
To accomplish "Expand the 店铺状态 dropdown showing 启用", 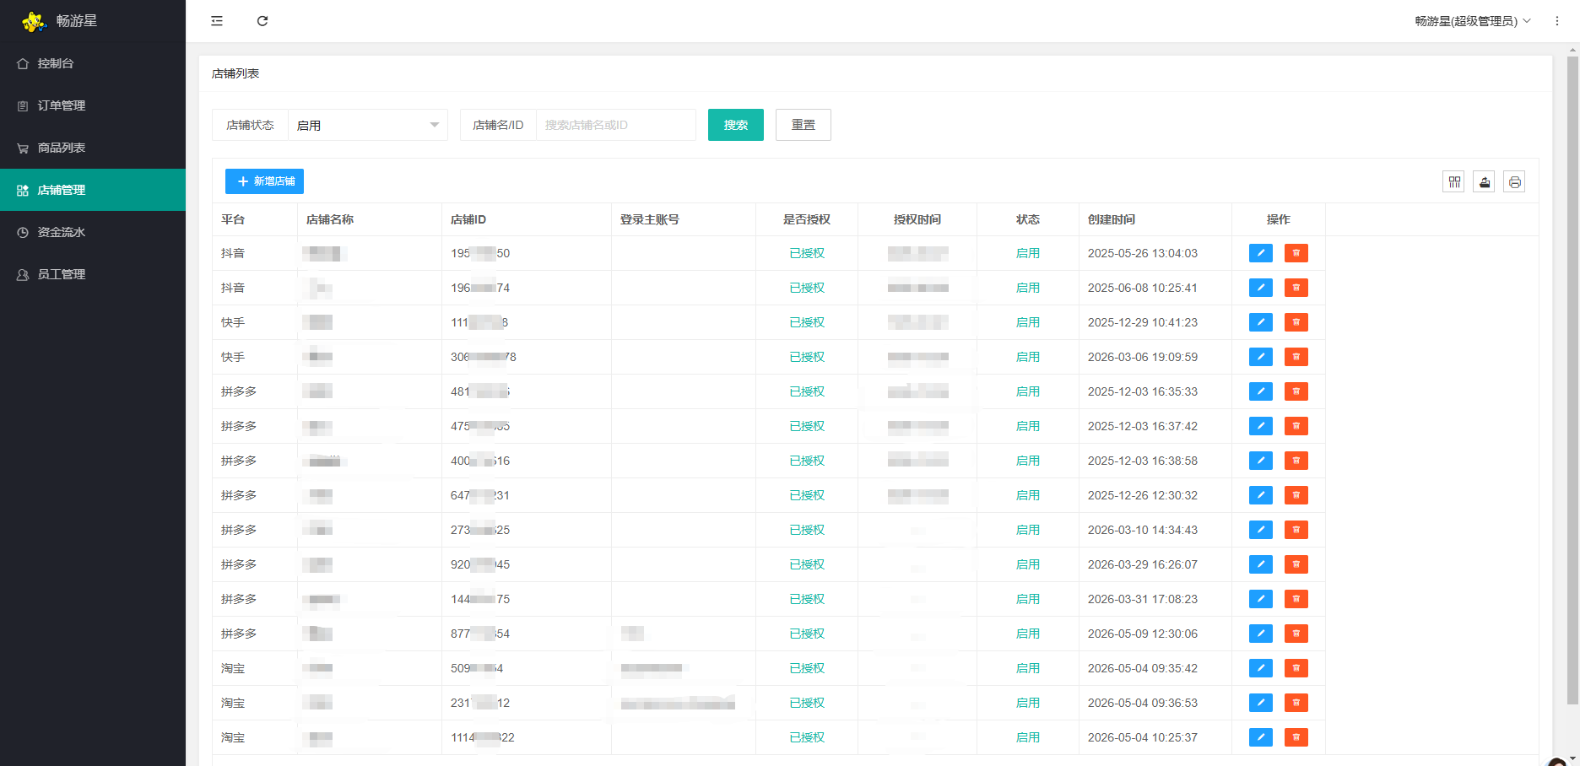I will tap(368, 125).
